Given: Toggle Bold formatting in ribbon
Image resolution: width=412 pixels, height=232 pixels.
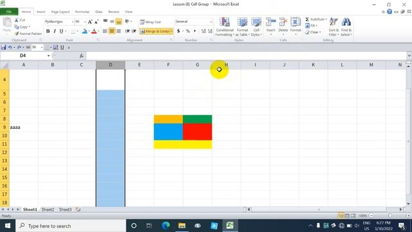Looking at the screenshot, I should [x=48, y=32].
